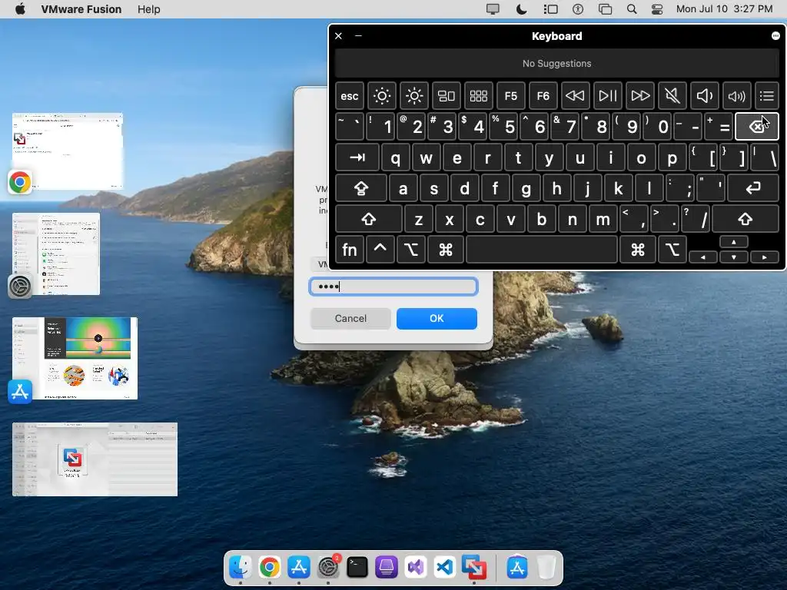Tap the F5 key

(511, 96)
